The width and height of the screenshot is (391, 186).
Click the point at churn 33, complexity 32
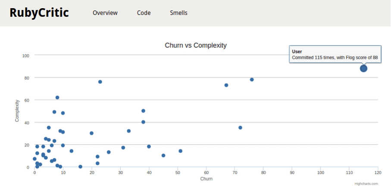pyautogui.click(x=129, y=131)
